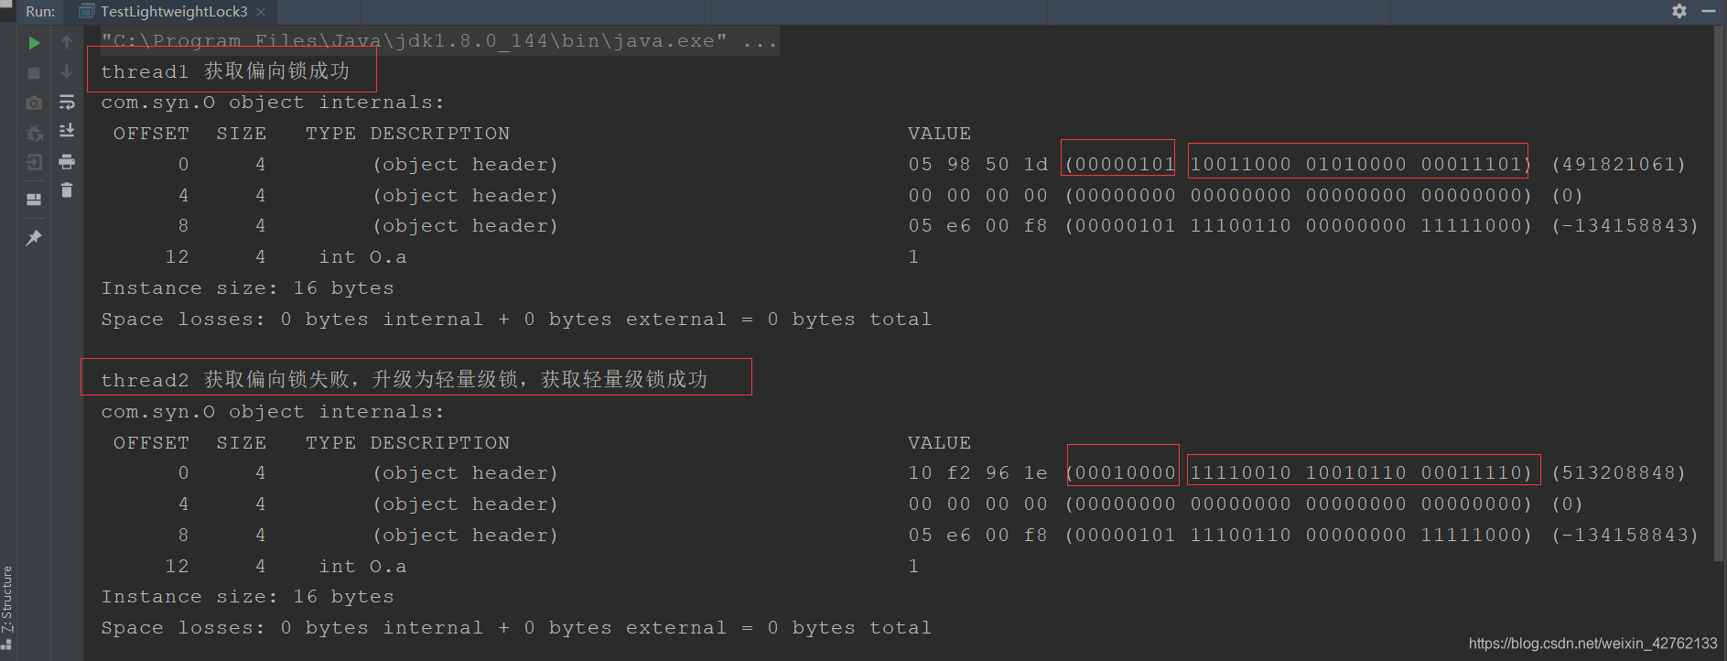Click the 'thread1 获取偏向锁成功' line

coord(225,71)
